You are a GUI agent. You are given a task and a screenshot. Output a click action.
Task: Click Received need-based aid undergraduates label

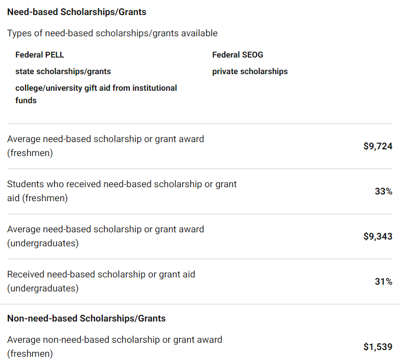[x=101, y=274]
